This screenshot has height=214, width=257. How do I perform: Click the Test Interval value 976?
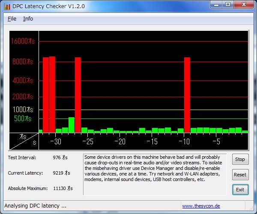pyautogui.click(x=60, y=158)
